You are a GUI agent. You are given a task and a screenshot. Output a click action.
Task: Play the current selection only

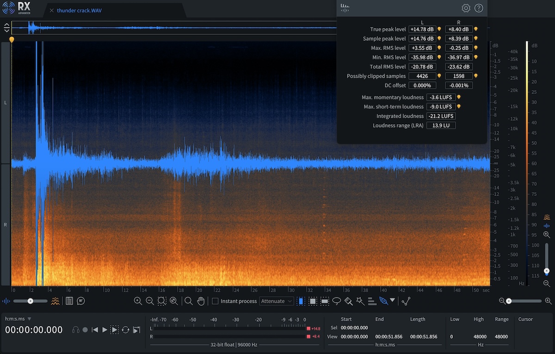click(114, 330)
